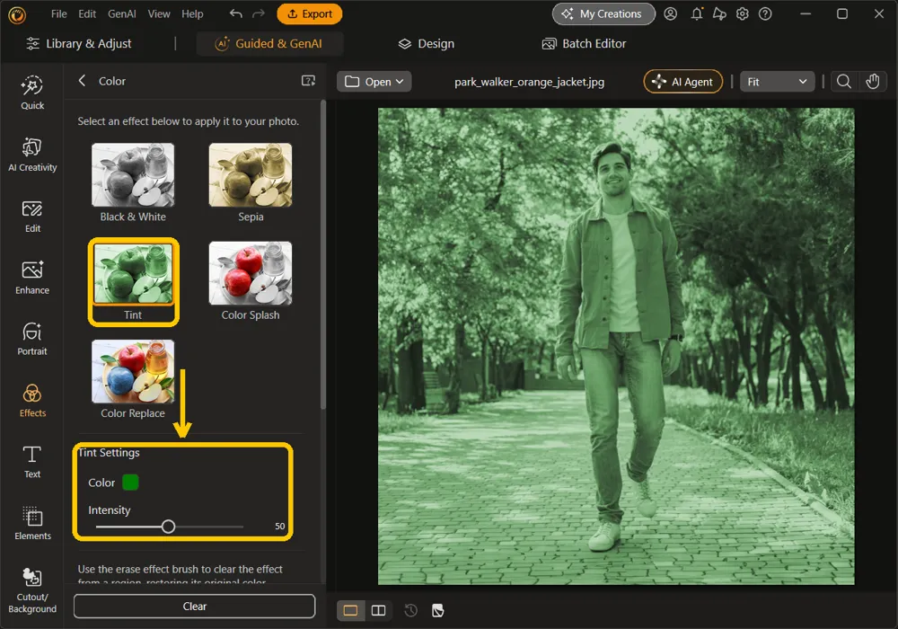Select the hand pan tool

[x=872, y=82]
